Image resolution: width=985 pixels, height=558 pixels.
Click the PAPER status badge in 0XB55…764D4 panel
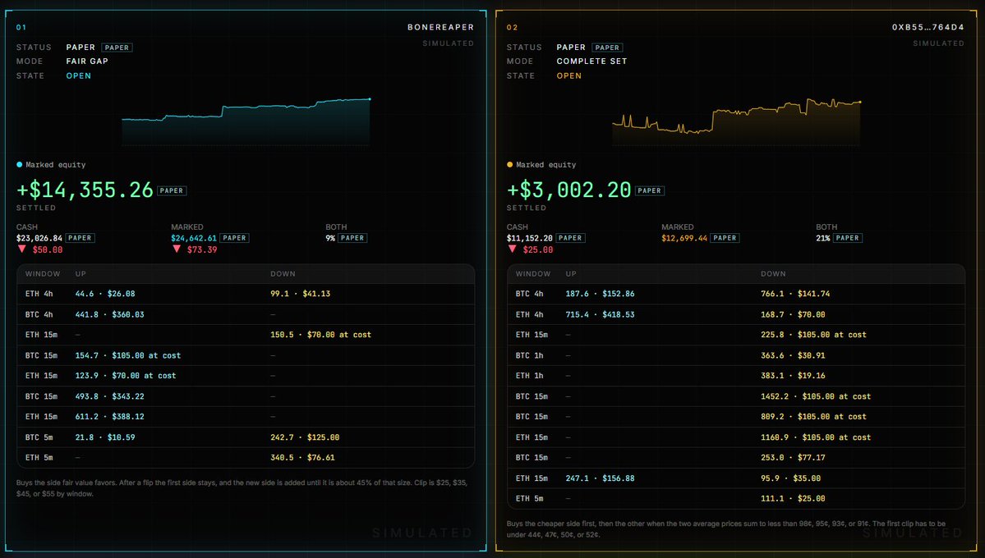tap(607, 47)
